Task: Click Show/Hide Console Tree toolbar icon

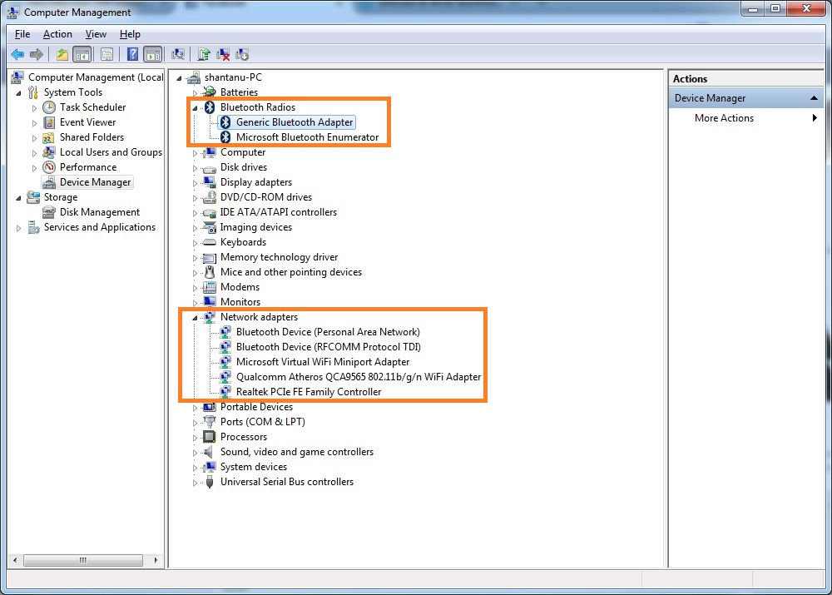Action: [x=82, y=54]
